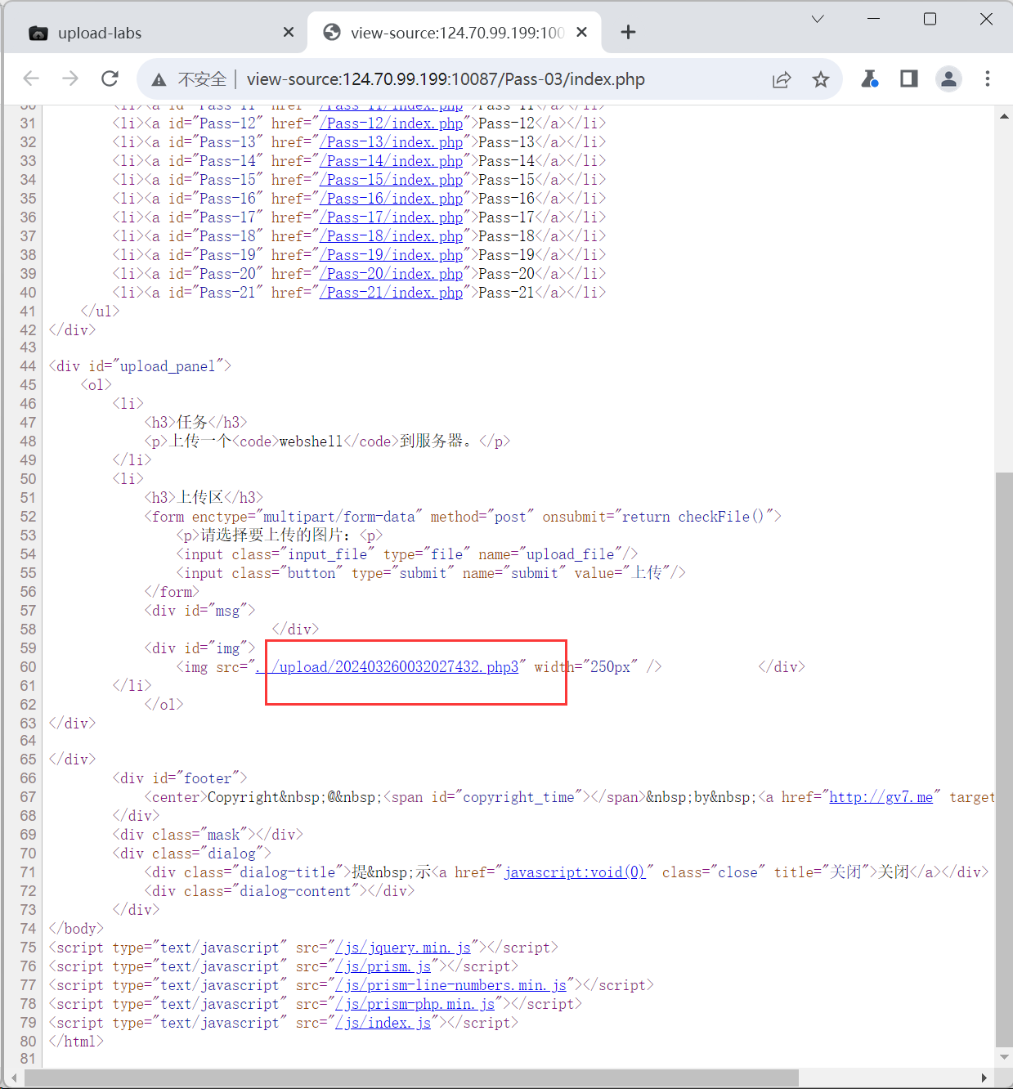
Task: Toggle the side panel icon
Action: [908, 78]
